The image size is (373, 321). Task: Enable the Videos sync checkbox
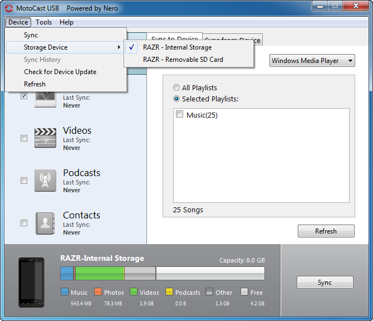click(24, 138)
